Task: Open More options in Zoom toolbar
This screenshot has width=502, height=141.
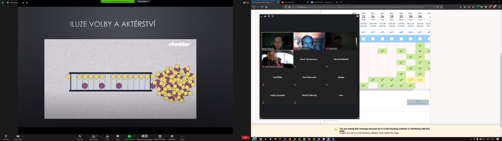Action: point(182,136)
